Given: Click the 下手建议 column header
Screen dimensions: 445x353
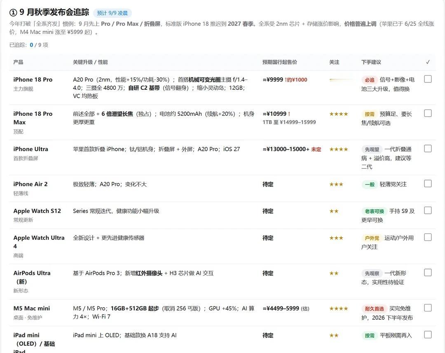Looking at the screenshot, I should (371, 62).
